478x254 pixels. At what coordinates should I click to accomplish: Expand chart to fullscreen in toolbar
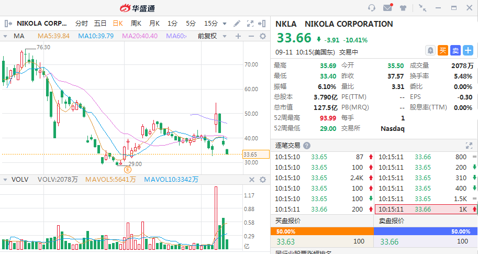(x=250, y=24)
